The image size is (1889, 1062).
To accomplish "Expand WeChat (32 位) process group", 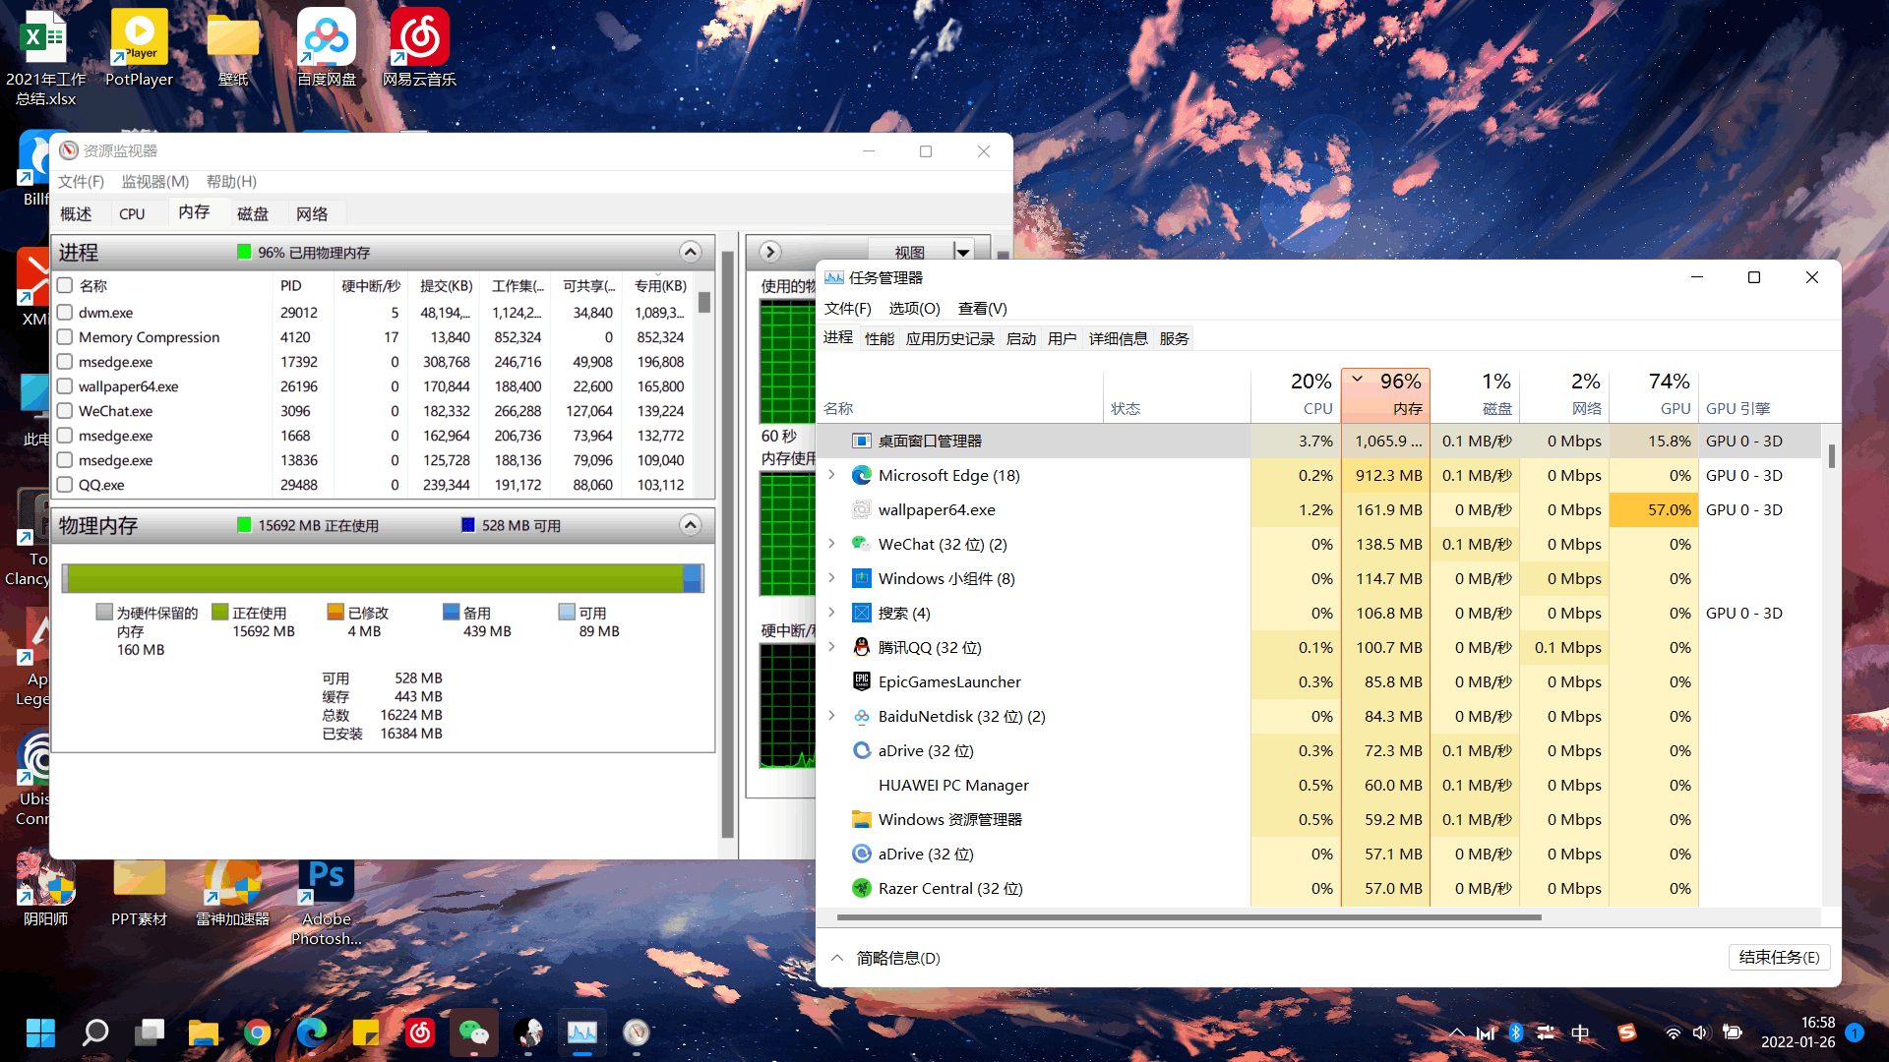I will tap(832, 544).
